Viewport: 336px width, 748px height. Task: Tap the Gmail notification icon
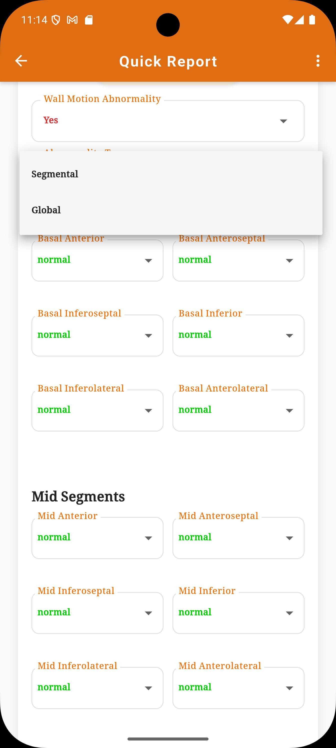[x=72, y=20]
